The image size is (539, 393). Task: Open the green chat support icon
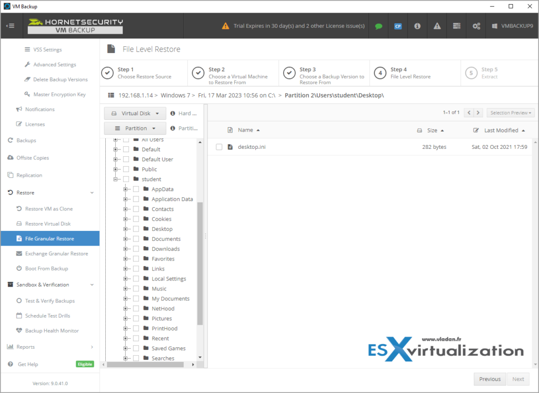pyautogui.click(x=378, y=25)
